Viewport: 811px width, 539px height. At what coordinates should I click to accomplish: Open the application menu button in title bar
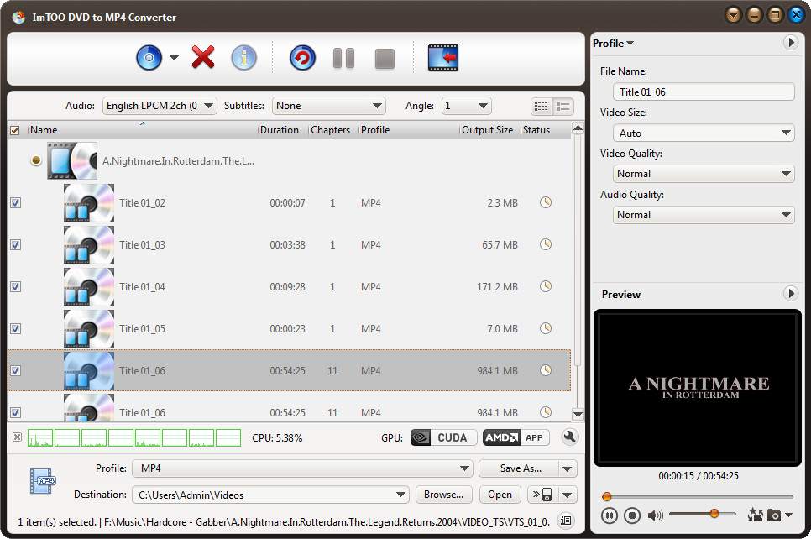(x=732, y=15)
